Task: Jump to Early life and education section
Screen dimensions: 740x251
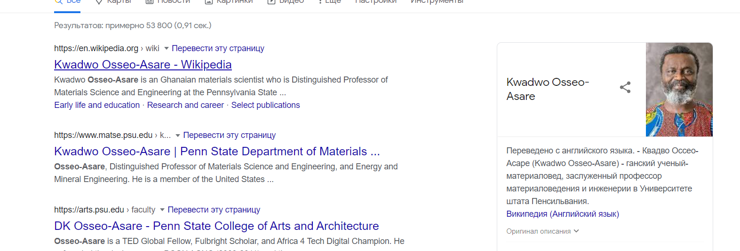Action: pyautogui.click(x=97, y=105)
